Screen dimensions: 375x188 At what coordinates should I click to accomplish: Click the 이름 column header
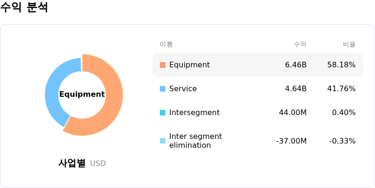(166, 44)
